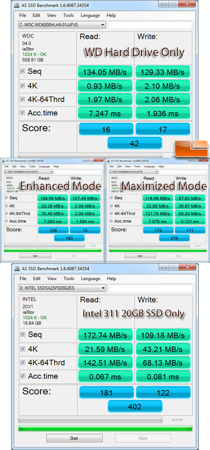This screenshot has width=210, height=450.
Task: Toggle the Seq checkbox in the Enhanced Mode window
Action: [6, 198]
